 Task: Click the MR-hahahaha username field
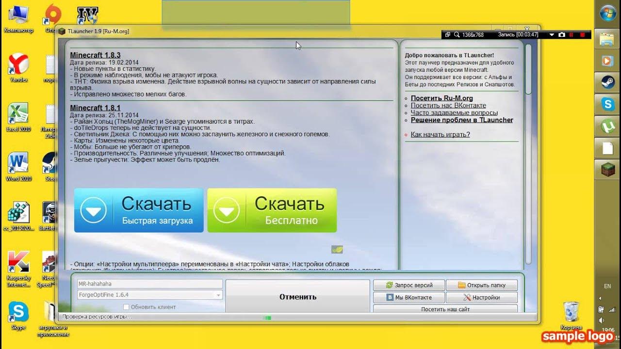149,284
